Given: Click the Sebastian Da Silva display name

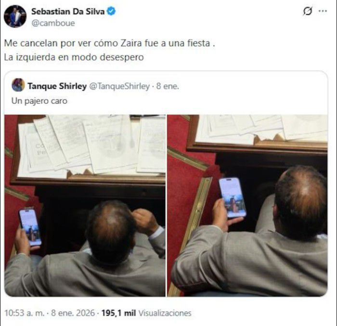Looking at the screenshot, I should (x=68, y=12).
